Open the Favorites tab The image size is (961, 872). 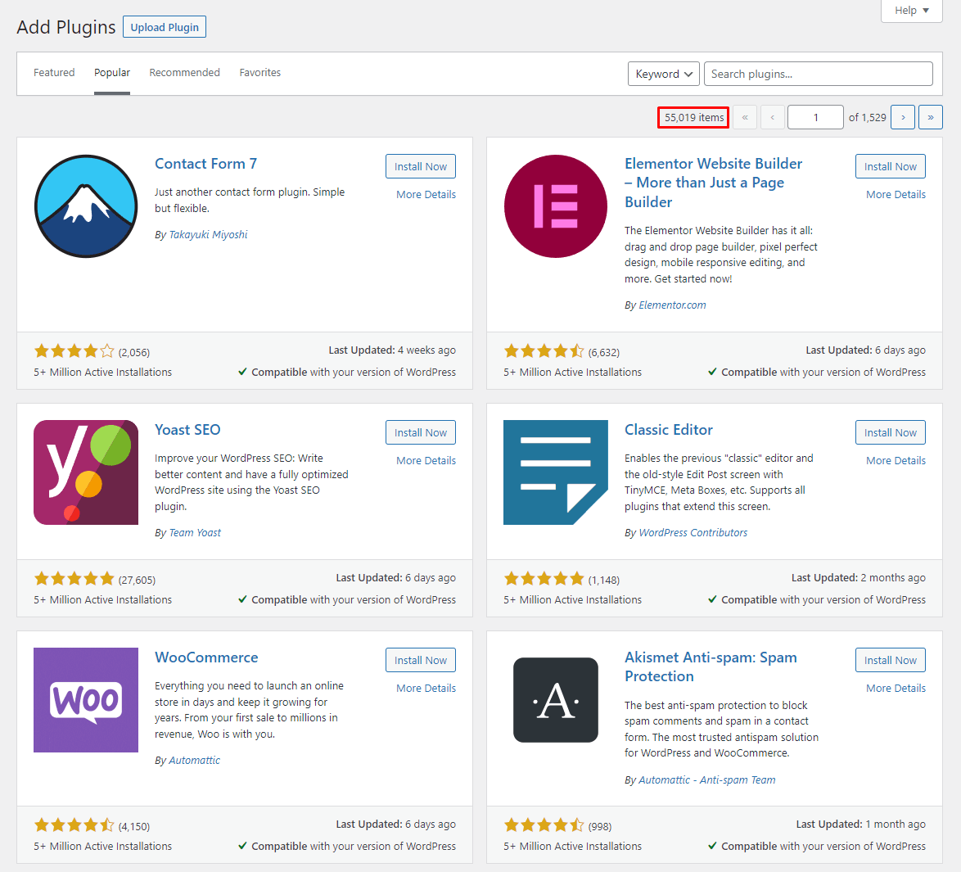click(259, 72)
